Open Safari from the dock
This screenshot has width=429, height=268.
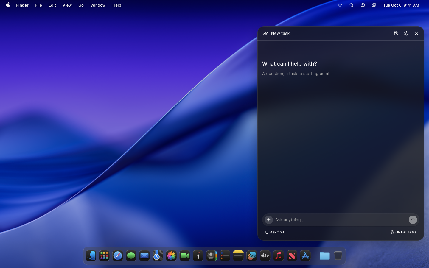click(118, 256)
